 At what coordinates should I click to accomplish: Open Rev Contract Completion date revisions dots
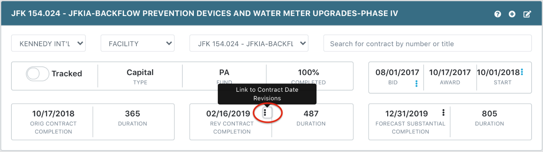click(x=265, y=113)
